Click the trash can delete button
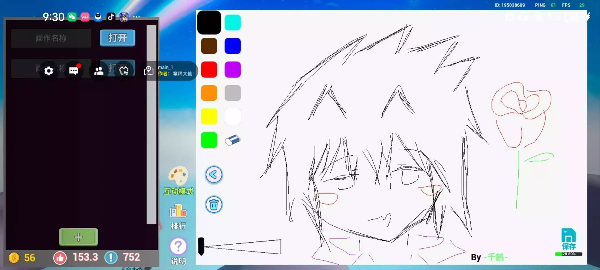The height and width of the screenshot is (270, 600). click(x=214, y=205)
